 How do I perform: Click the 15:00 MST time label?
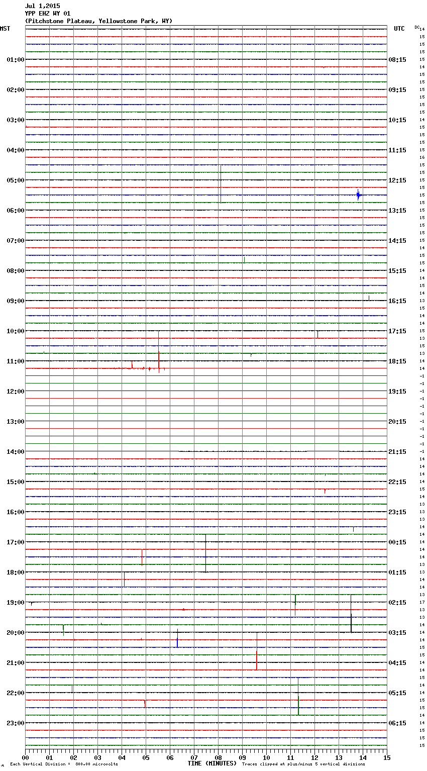[16, 482]
